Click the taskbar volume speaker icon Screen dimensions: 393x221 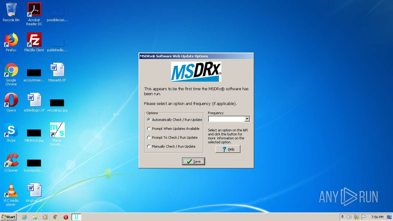349,217
